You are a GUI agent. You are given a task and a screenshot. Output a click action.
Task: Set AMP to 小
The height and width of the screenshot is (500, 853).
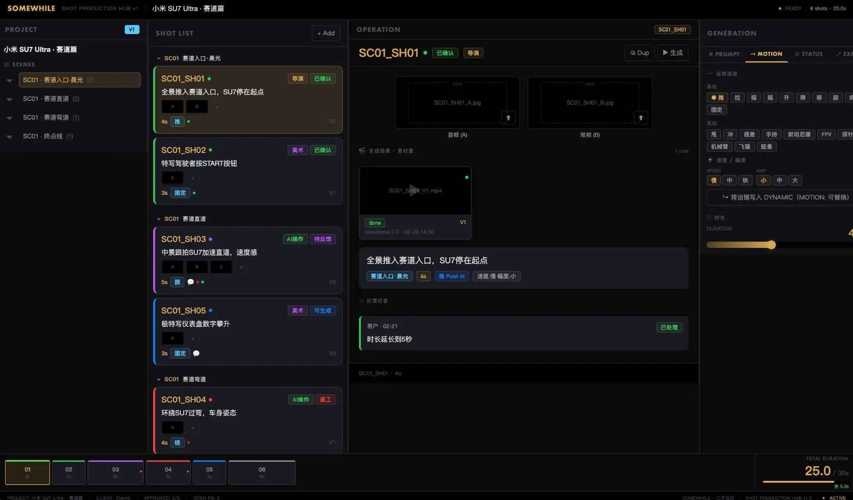click(763, 181)
